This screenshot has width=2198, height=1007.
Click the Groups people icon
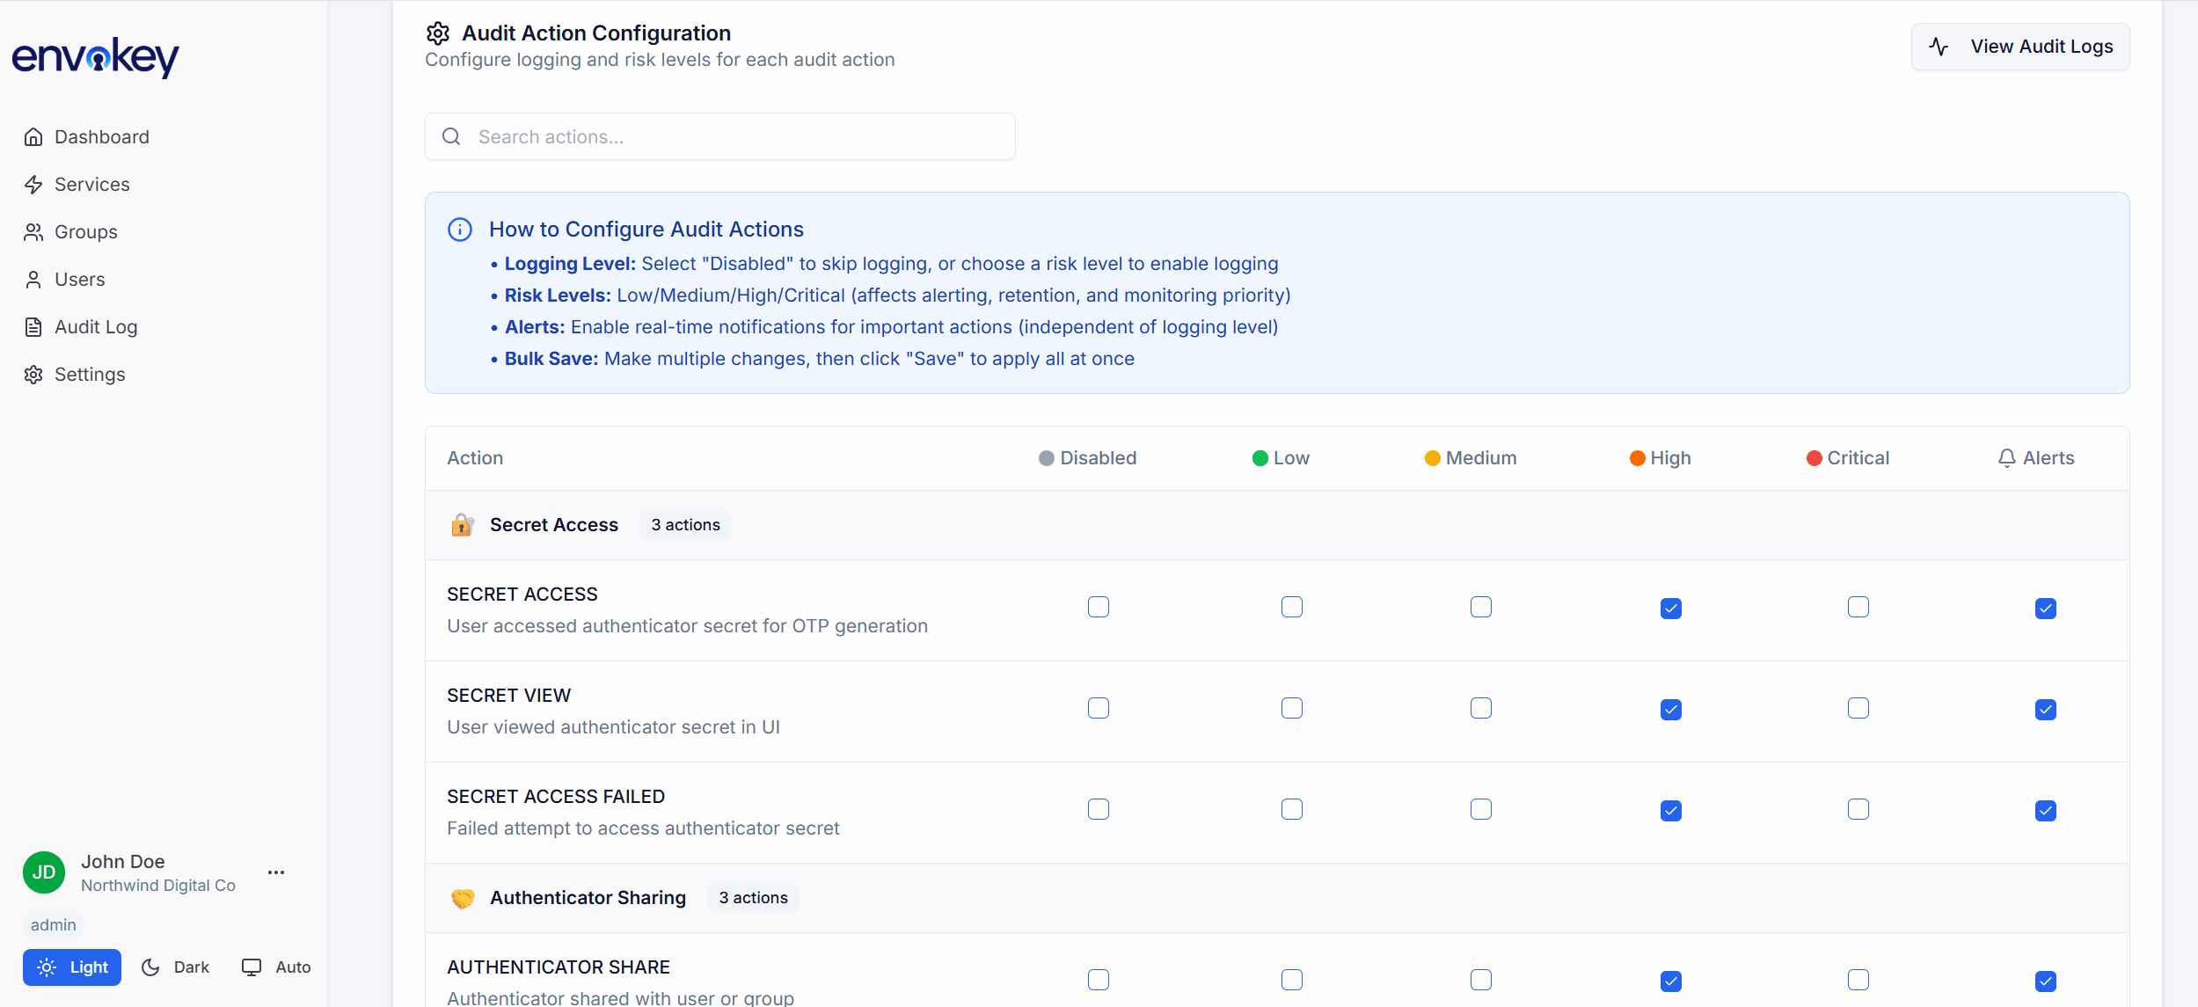(x=33, y=232)
